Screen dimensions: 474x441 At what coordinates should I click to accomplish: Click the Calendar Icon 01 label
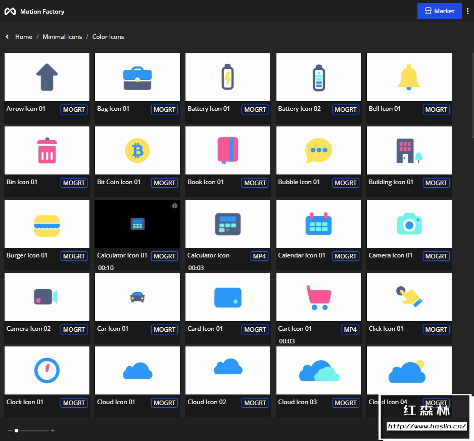[x=301, y=255]
